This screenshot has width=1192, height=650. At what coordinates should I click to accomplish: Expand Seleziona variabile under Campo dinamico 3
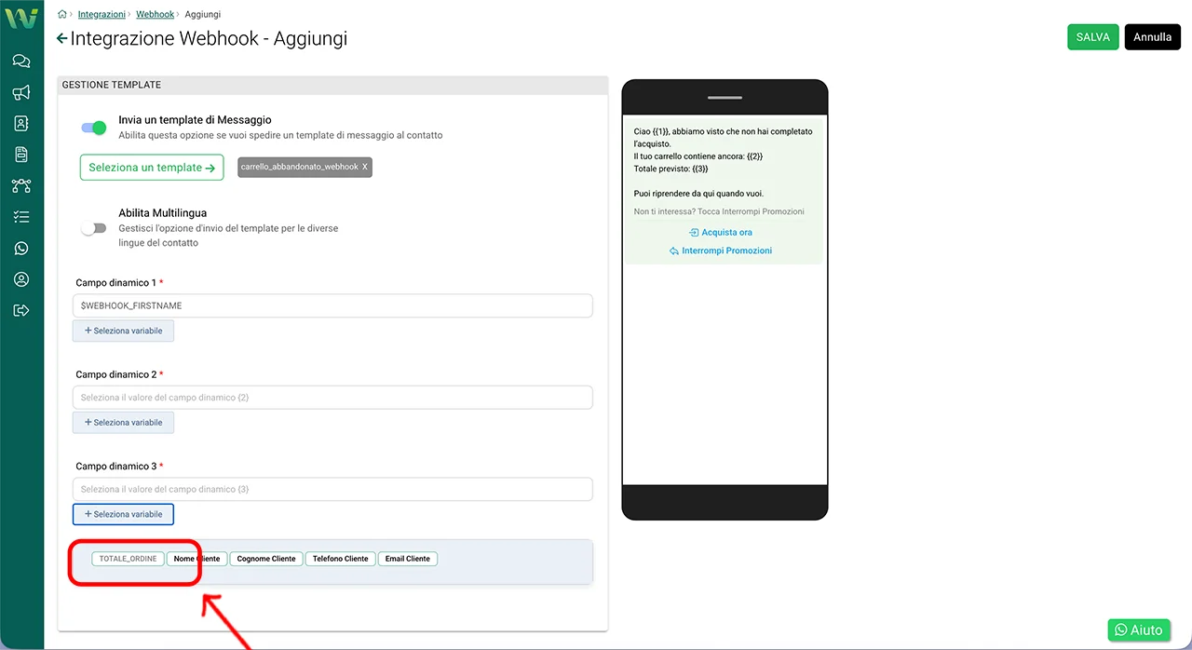[123, 514]
